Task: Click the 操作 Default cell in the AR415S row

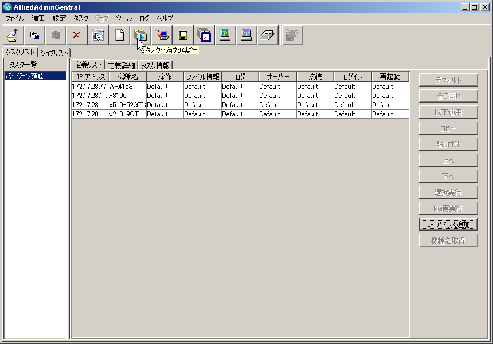Action: pos(165,87)
